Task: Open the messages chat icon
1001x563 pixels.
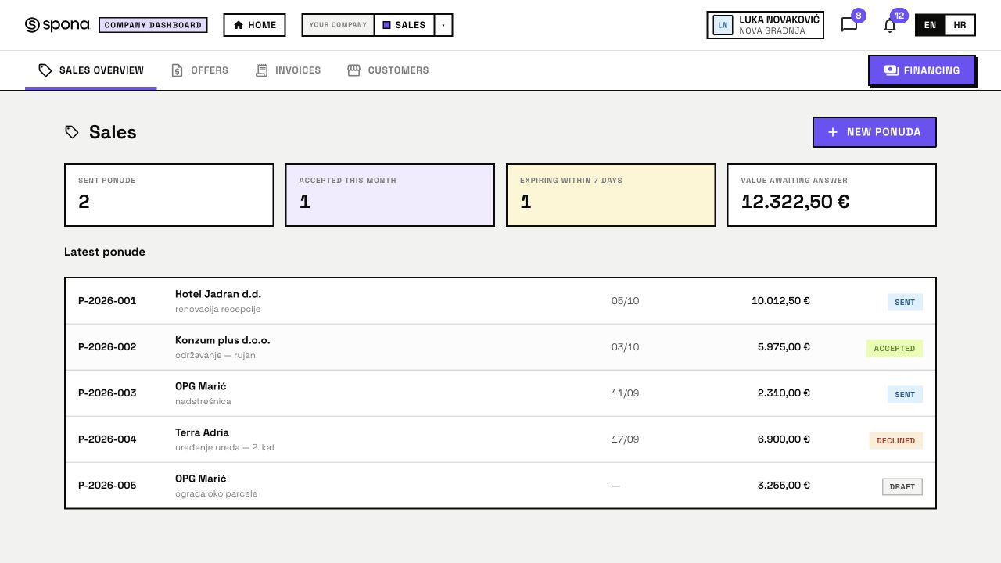Action: click(849, 25)
